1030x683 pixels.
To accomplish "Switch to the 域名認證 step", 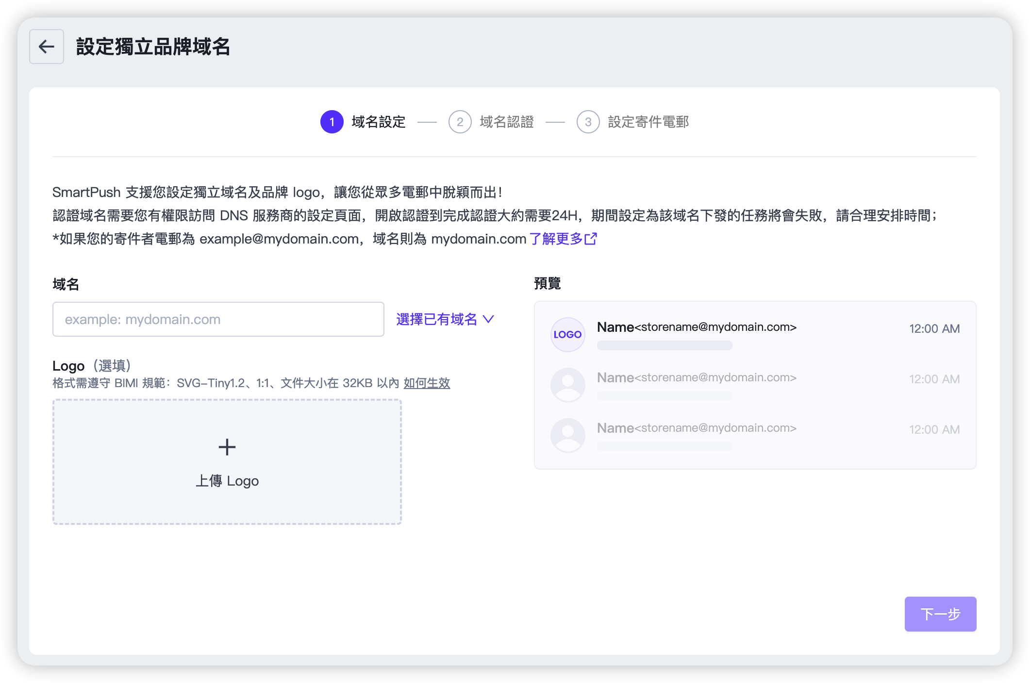I will pyautogui.click(x=506, y=122).
